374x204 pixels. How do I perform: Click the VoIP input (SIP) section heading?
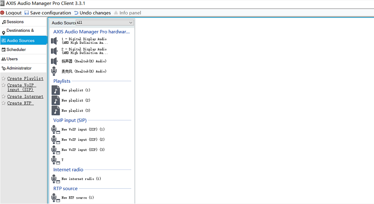click(70, 120)
